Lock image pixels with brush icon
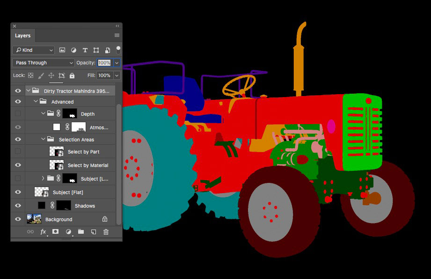This screenshot has width=431, height=279. 41,76
